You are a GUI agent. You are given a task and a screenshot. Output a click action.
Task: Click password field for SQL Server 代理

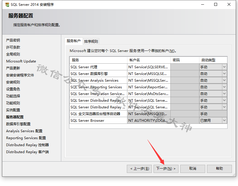pos(185,67)
